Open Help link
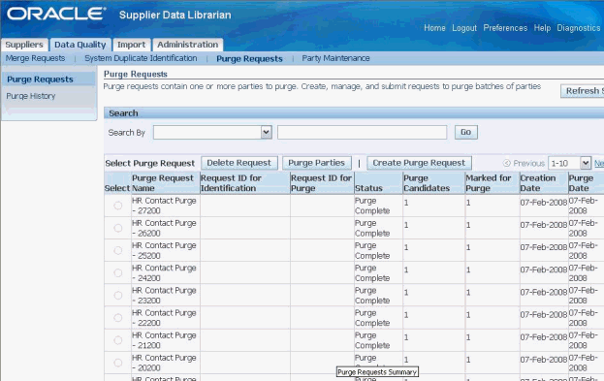604x381 pixels. pos(542,28)
